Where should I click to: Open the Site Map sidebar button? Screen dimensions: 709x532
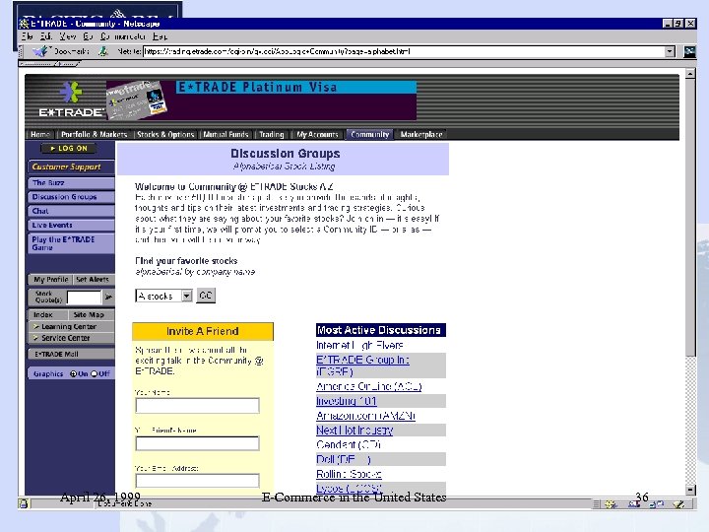[x=90, y=315]
